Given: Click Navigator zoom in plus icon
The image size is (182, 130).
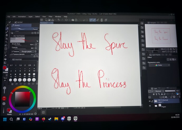Looking at the screenshot, I should tap(168, 49).
